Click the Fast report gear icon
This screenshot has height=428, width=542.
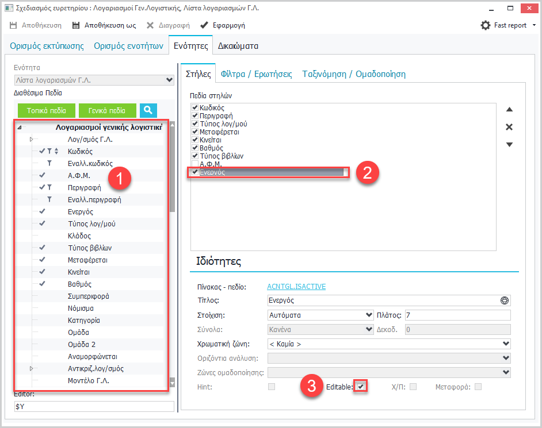coord(486,25)
